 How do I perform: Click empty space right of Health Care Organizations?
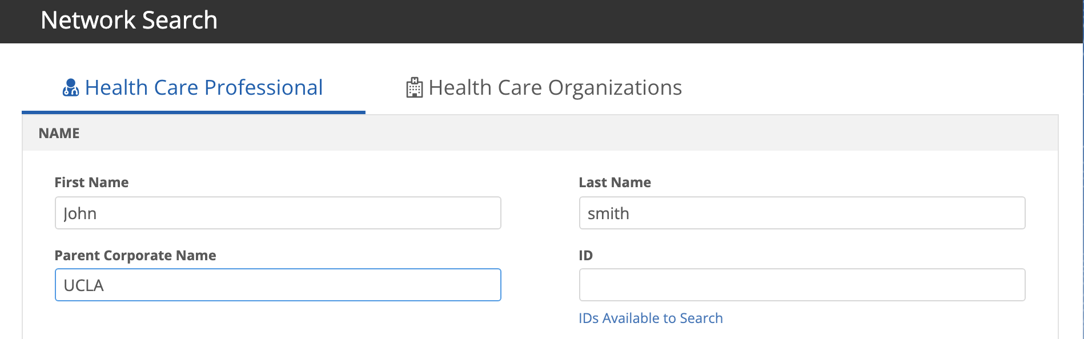857,88
